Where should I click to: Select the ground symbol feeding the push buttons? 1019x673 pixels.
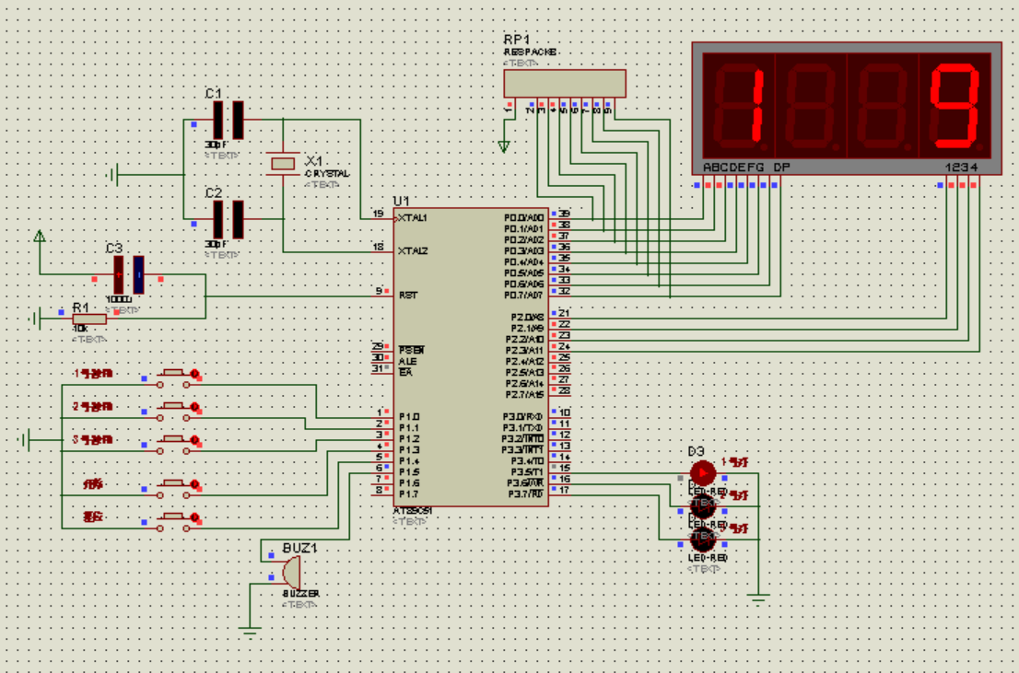click(25, 440)
